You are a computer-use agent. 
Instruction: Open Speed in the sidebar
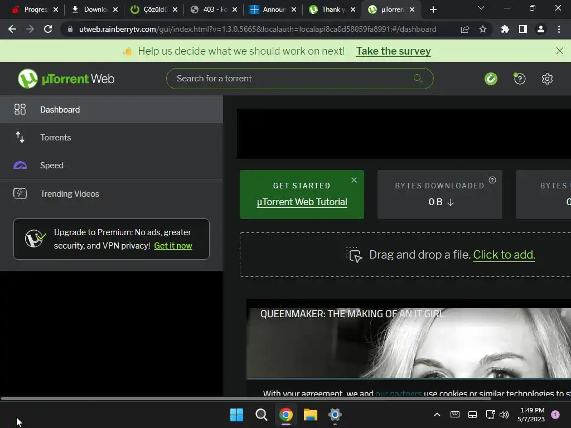(112, 165)
